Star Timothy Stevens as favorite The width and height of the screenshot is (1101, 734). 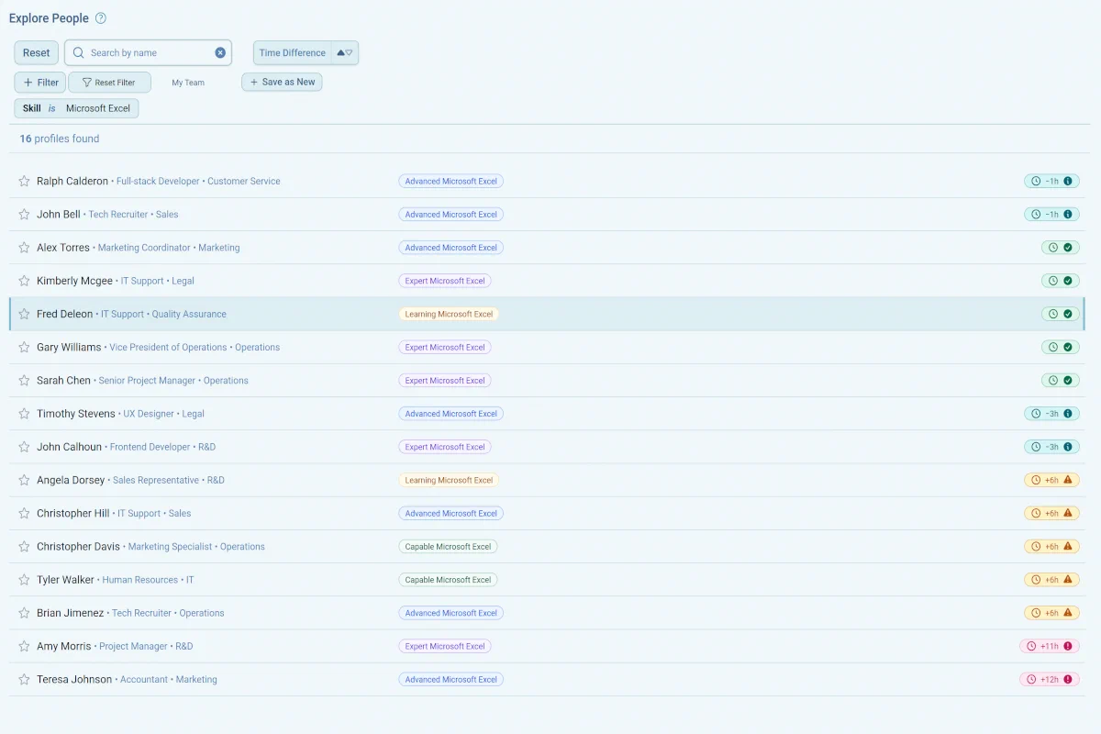point(25,414)
